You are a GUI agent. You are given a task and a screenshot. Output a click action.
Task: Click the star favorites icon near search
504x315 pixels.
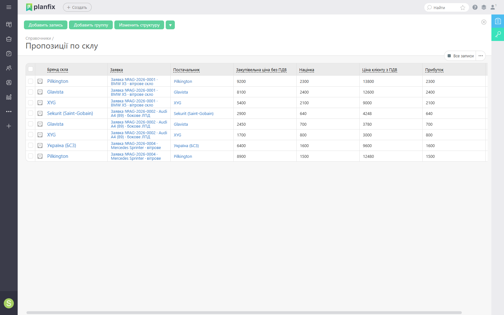pyautogui.click(x=463, y=8)
